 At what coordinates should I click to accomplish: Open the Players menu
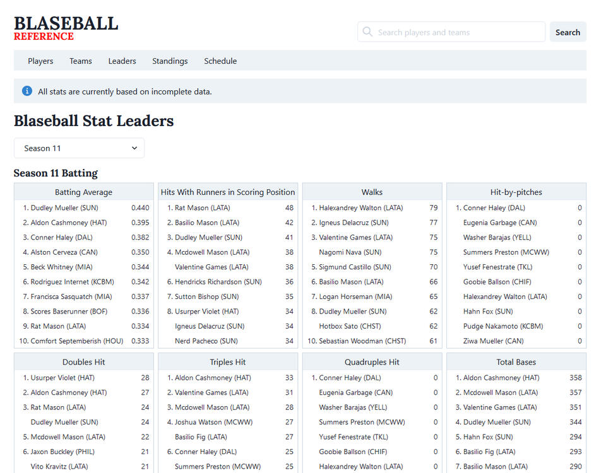(x=40, y=61)
